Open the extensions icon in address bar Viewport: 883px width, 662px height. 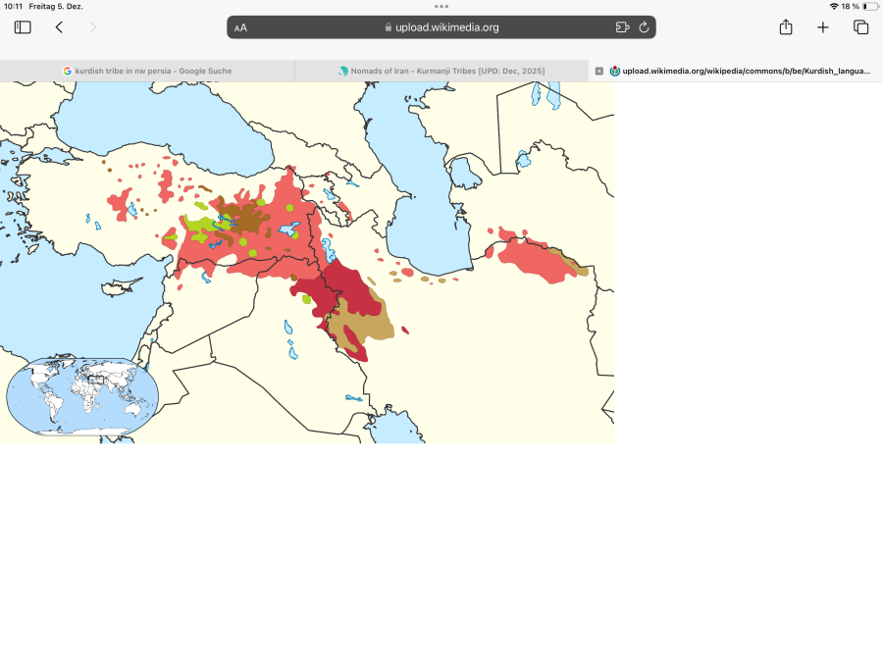(622, 27)
